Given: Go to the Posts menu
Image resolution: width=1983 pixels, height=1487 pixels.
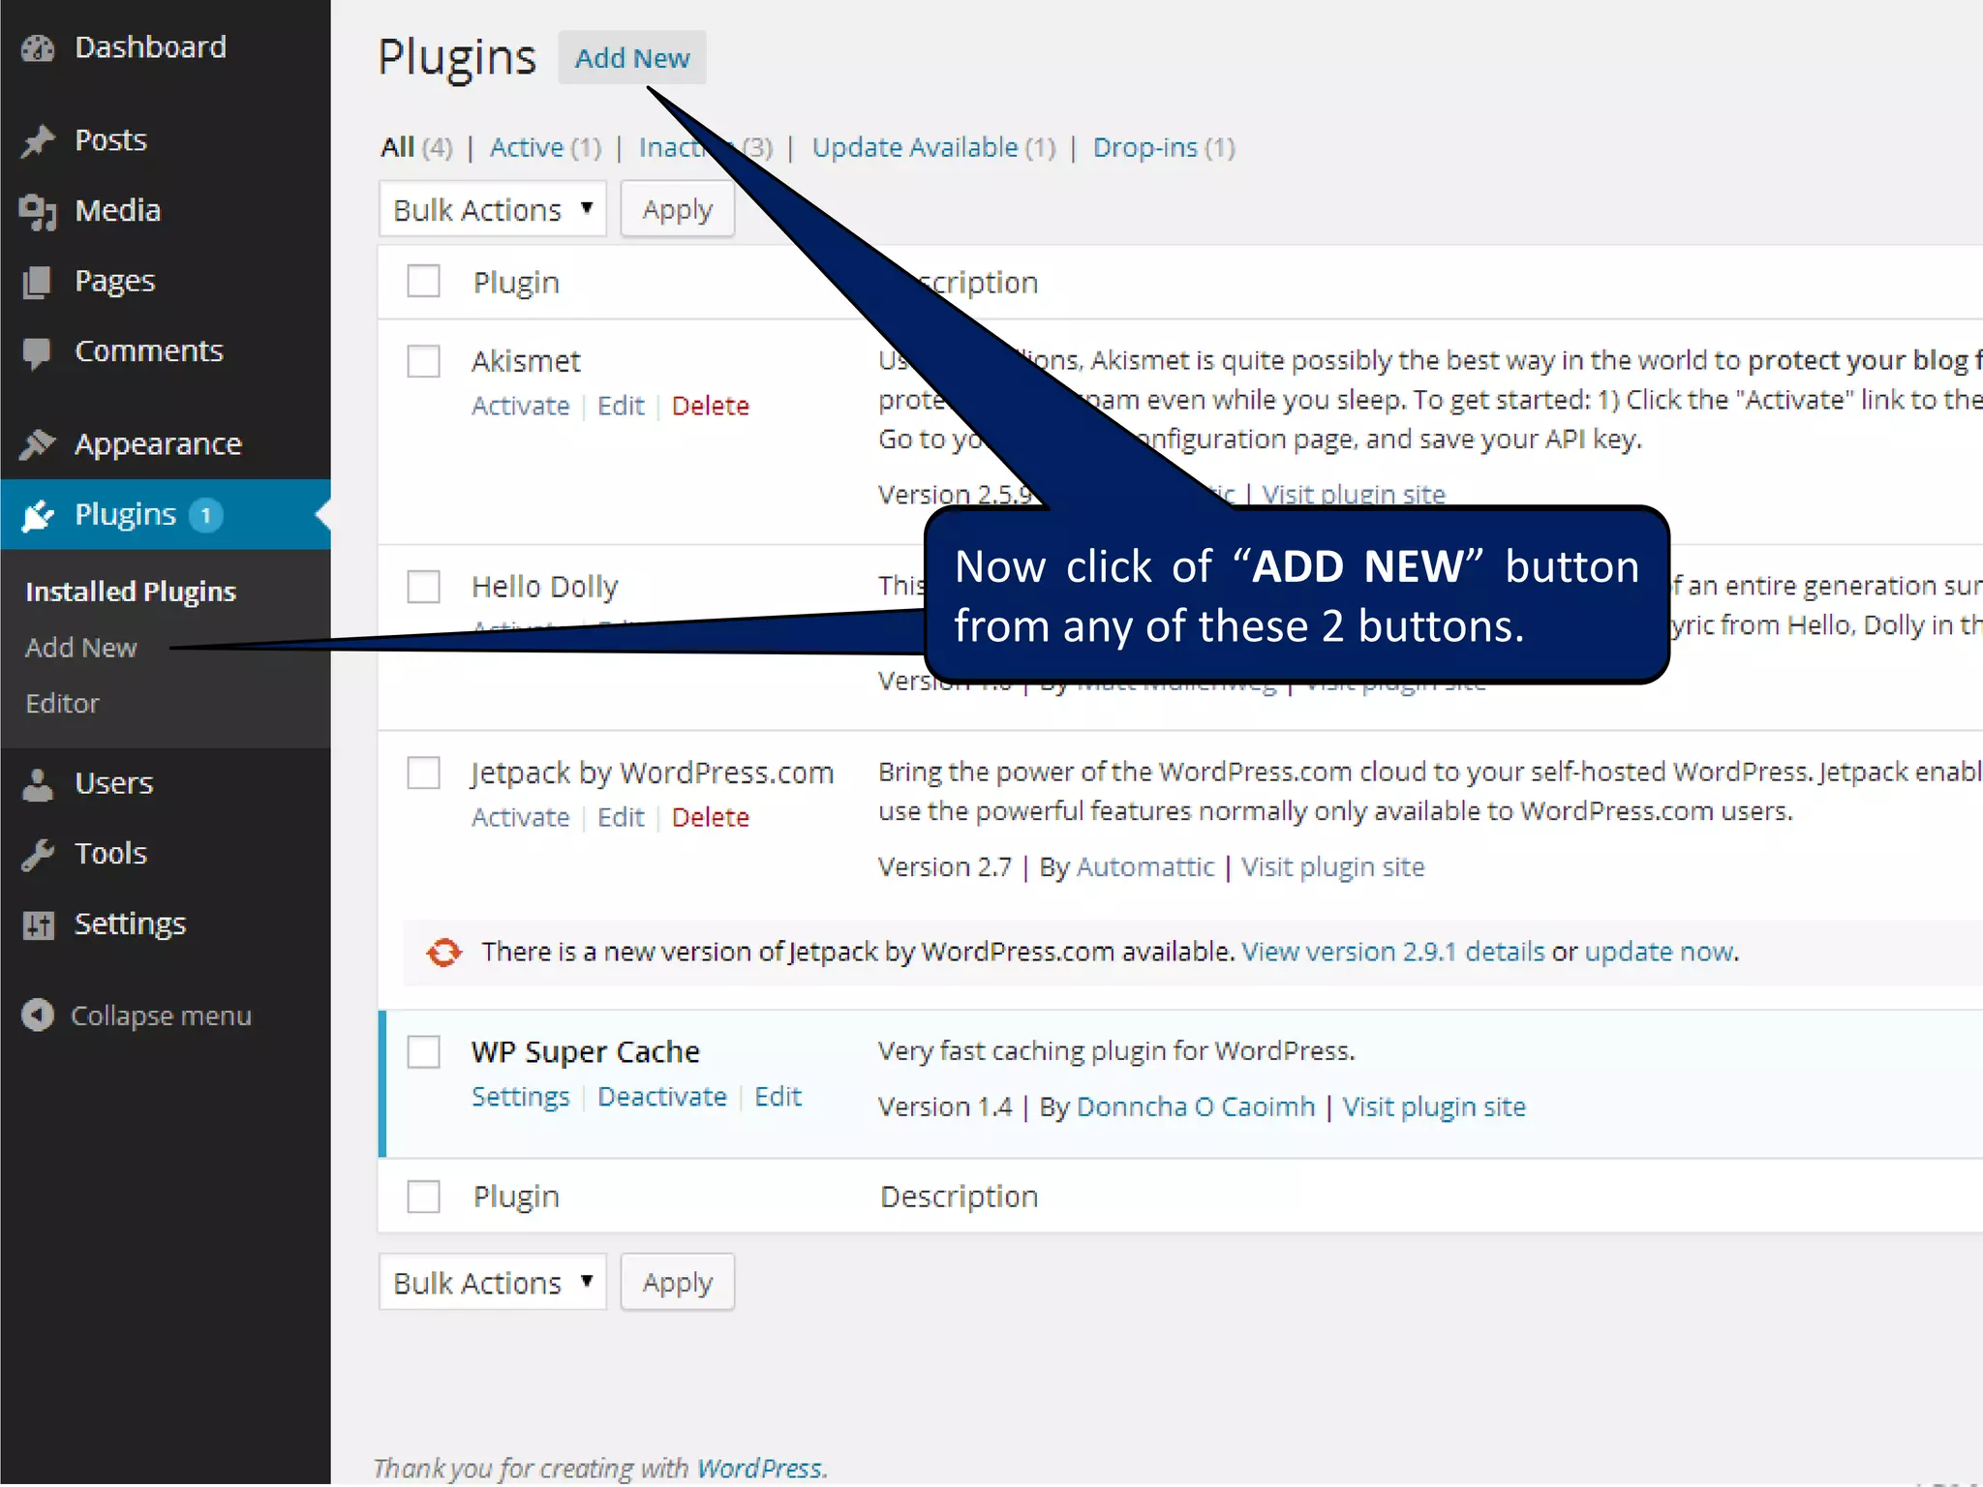Looking at the screenshot, I should 110,140.
